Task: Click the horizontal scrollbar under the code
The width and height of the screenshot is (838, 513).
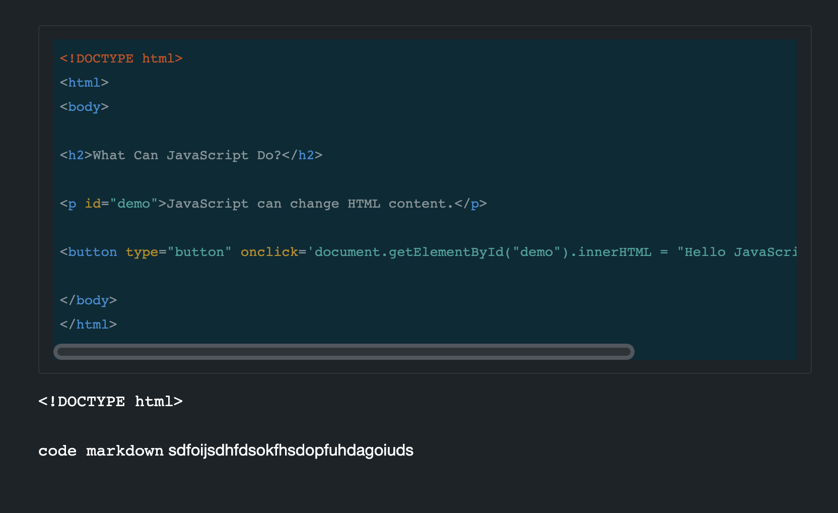Action: 344,351
